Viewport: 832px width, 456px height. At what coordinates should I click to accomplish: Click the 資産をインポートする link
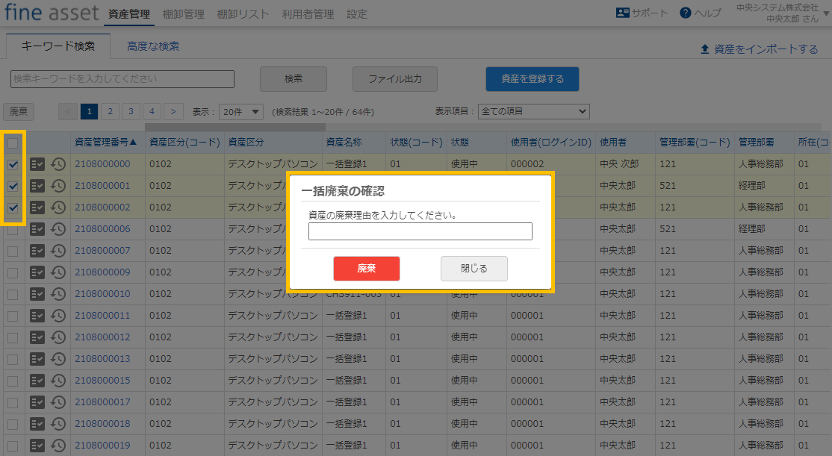[x=766, y=49]
